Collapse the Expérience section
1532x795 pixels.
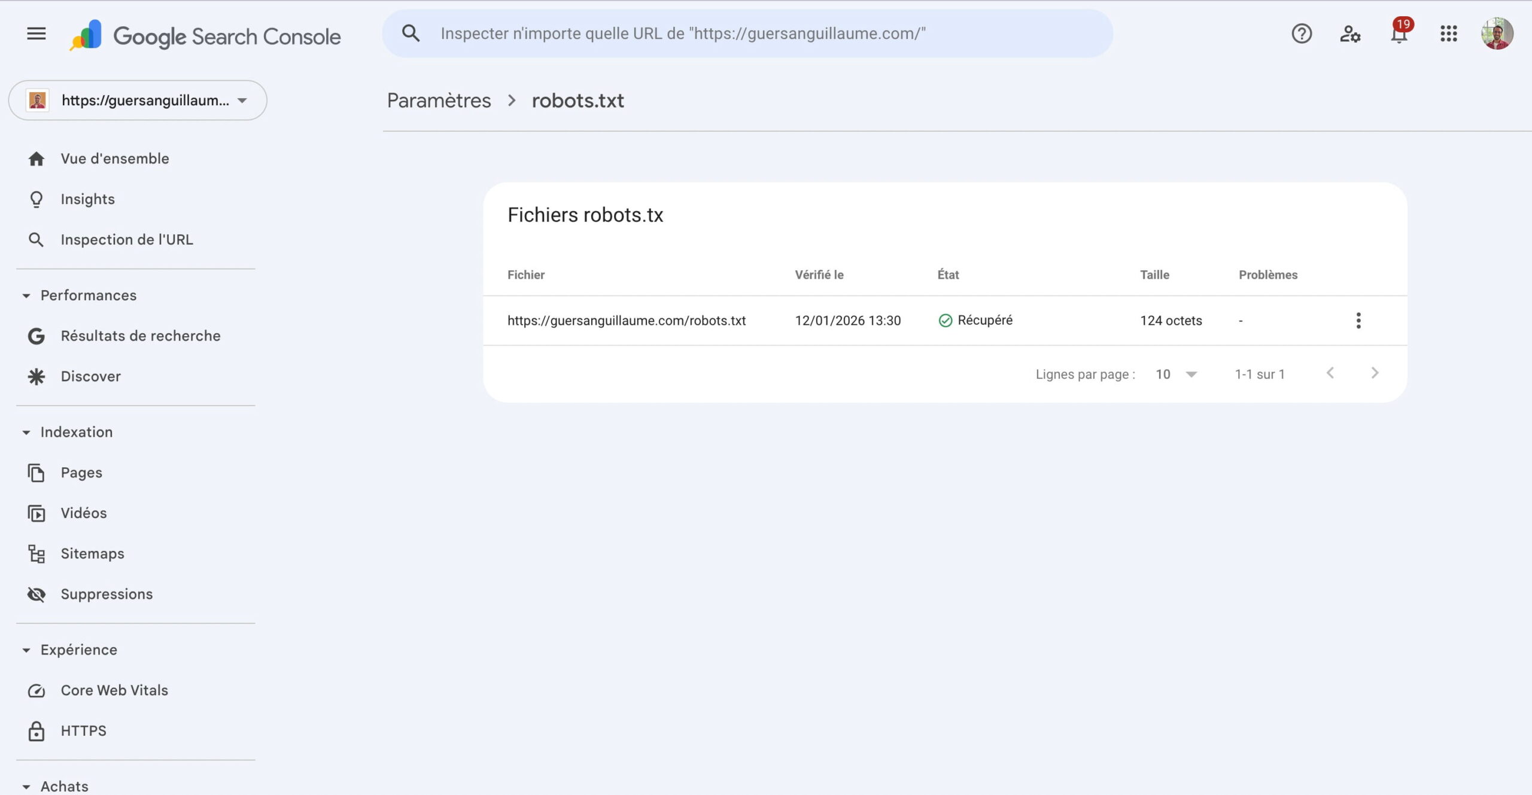(x=26, y=650)
